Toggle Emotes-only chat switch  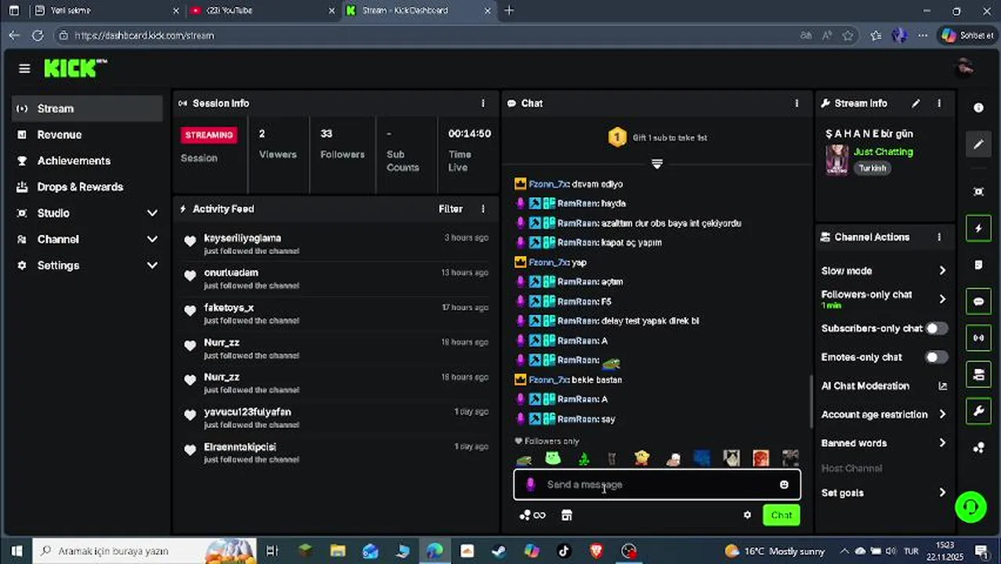pyautogui.click(x=936, y=357)
